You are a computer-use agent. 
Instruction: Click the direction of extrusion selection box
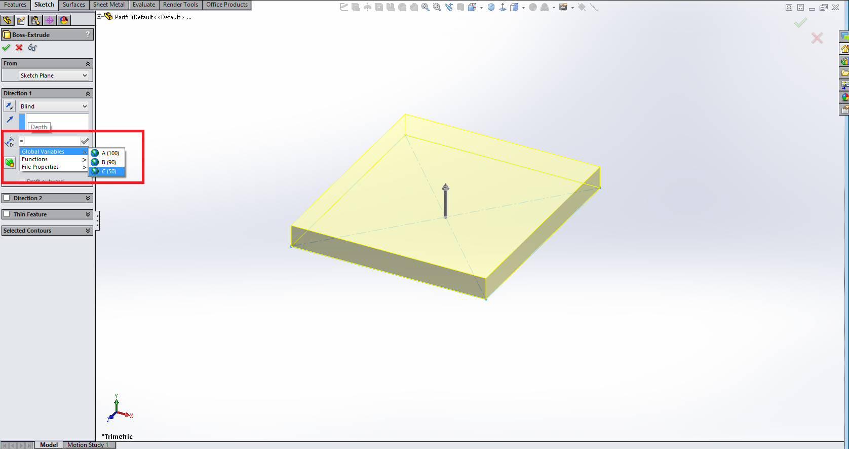pos(54,122)
